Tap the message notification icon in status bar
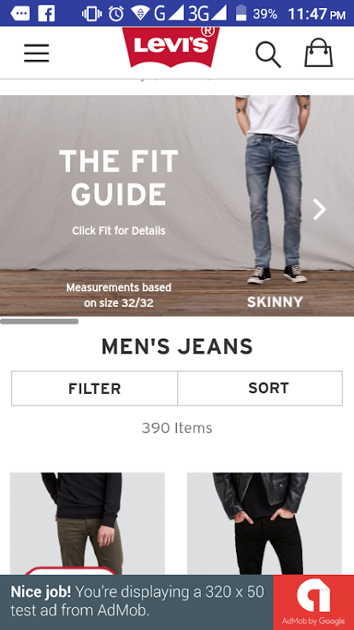Screen dimensions: 354x630 pyautogui.click(x=20, y=14)
